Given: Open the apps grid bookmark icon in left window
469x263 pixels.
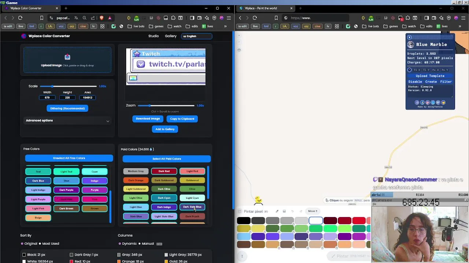Looking at the screenshot, I should (x=103, y=26).
